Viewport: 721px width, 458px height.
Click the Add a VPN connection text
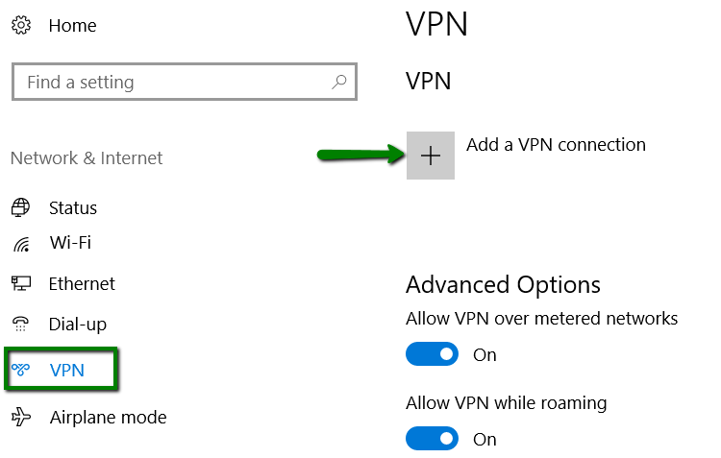pyautogui.click(x=556, y=145)
